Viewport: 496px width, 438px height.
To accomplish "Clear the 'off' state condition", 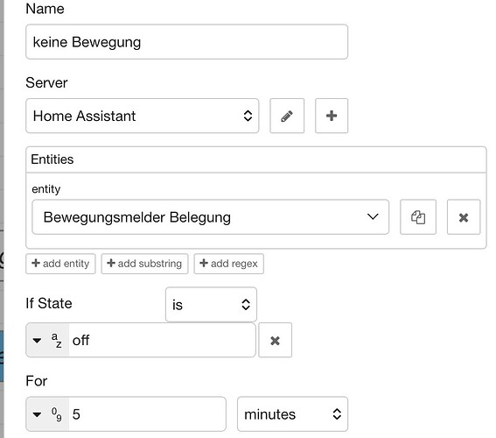I will coord(275,341).
